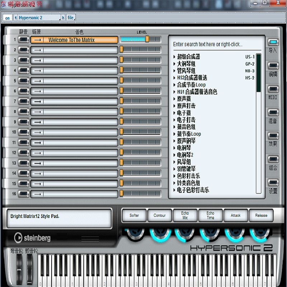The image size is (287, 287).
Task: Toggle the plugin on button
Action: (8, 18)
